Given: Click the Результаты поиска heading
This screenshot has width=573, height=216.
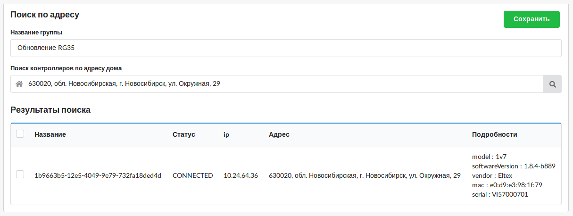Looking at the screenshot, I should click(50, 110).
